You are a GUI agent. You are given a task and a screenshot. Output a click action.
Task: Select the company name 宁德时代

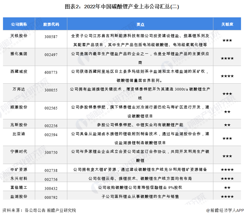point(19,151)
